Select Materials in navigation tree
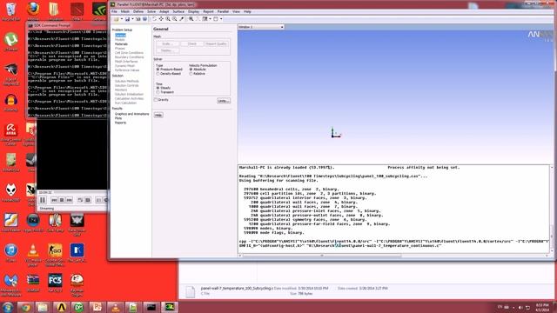Screen dimensions: 557x313 click(121, 44)
